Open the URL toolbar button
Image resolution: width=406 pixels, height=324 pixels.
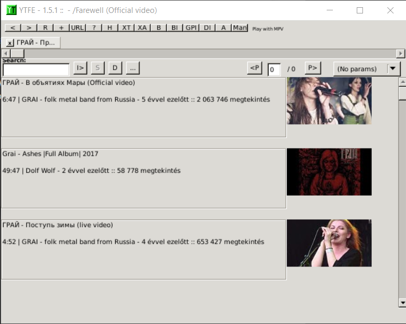(x=77, y=28)
